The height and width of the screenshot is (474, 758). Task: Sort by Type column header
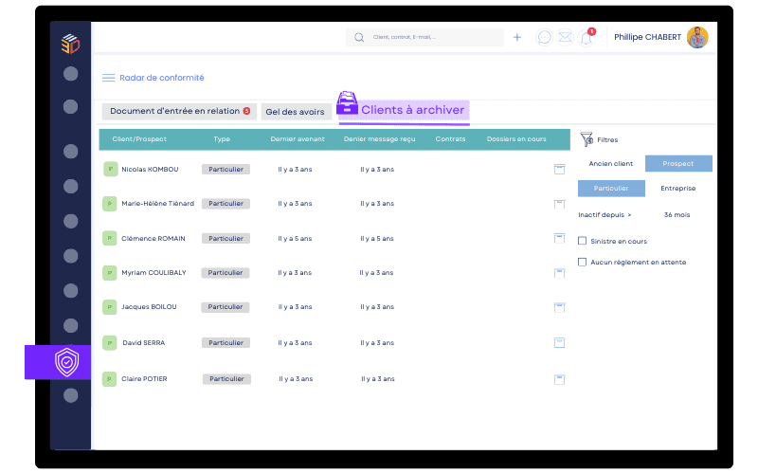pyautogui.click(x=222, y=139)
